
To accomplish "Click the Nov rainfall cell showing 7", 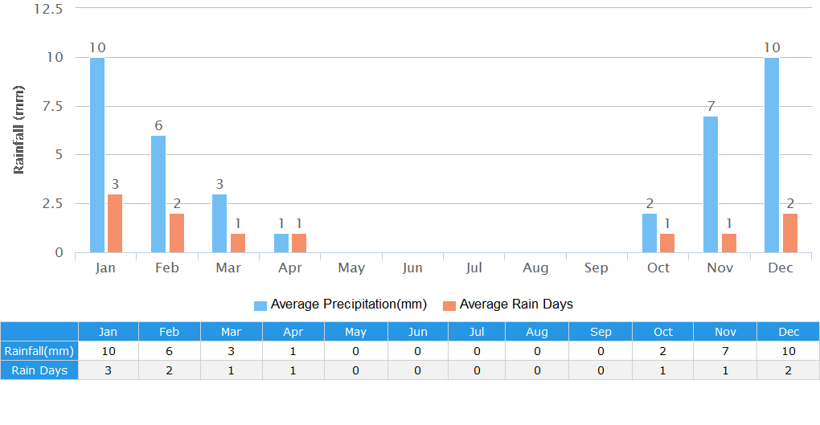I will point(724,351).
